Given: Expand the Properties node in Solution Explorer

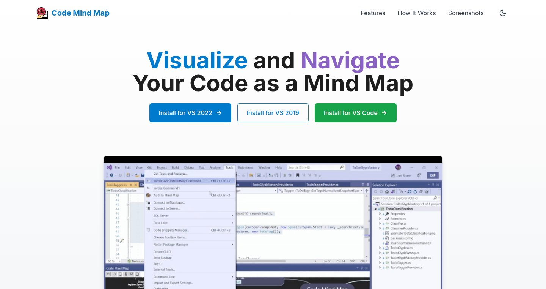Looking at the screenshot, I should 380,214.
